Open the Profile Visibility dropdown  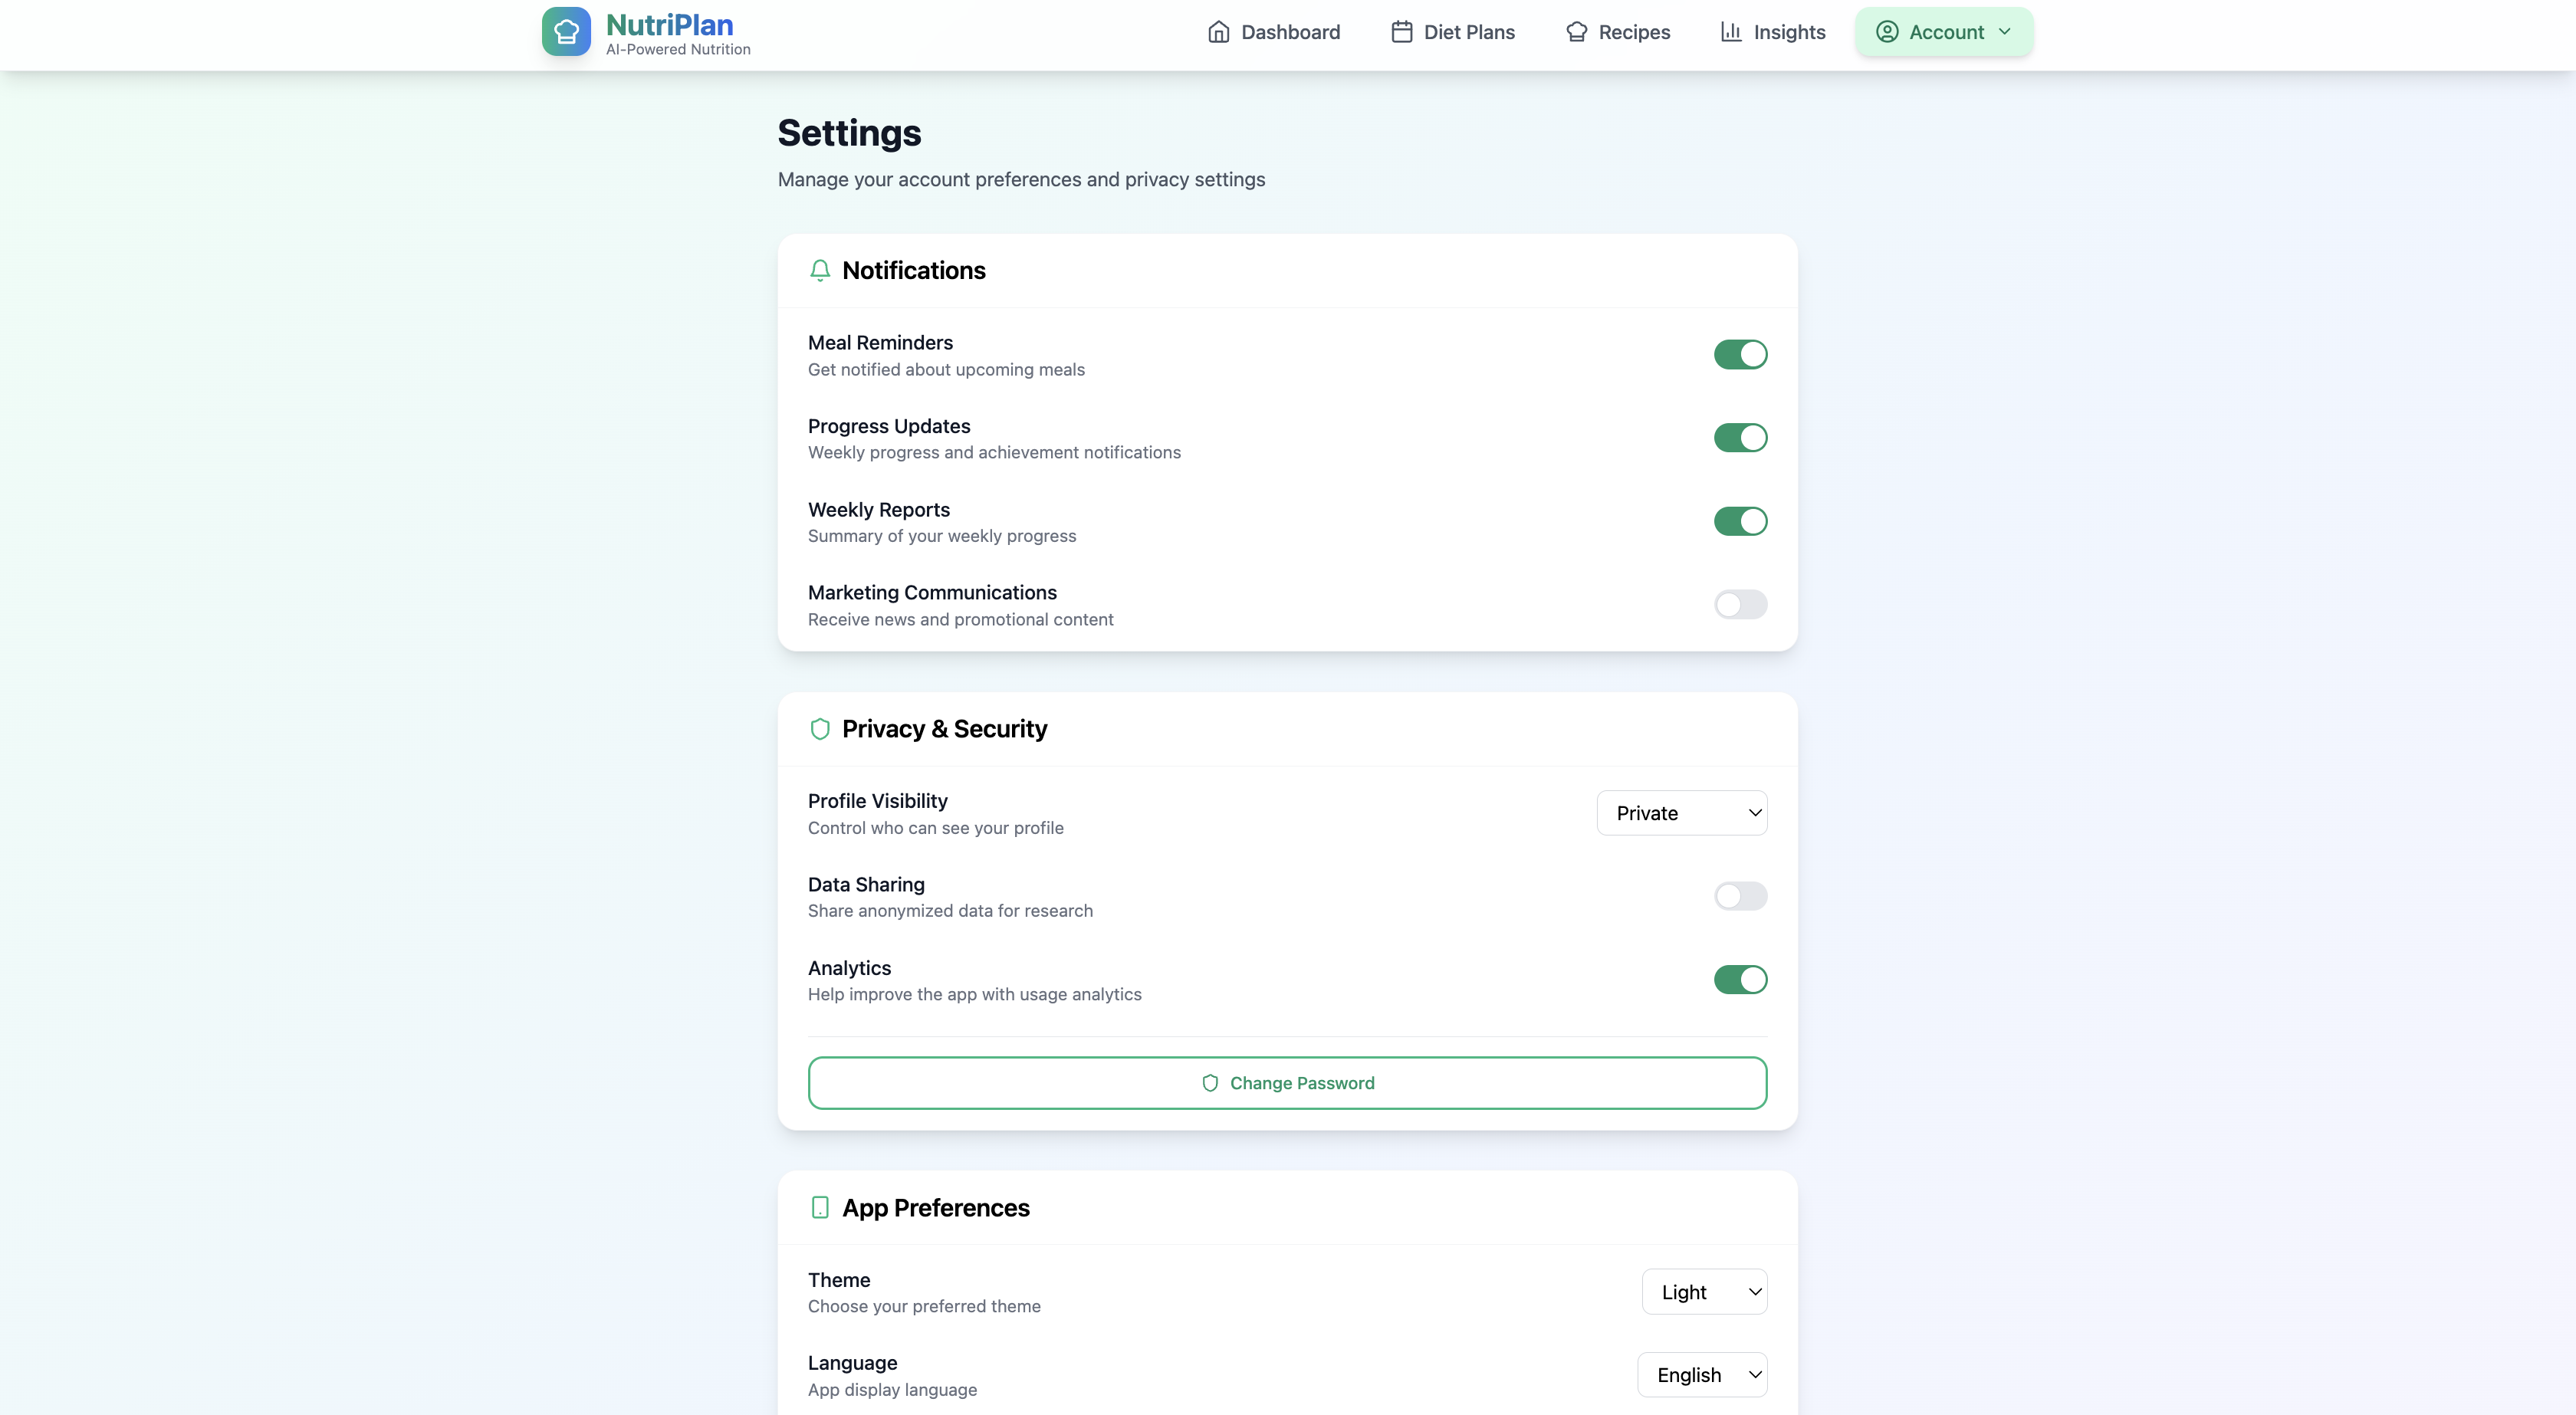(x=1681, y=813)
